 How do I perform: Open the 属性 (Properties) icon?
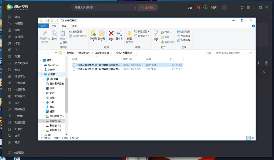pos(156,34)
